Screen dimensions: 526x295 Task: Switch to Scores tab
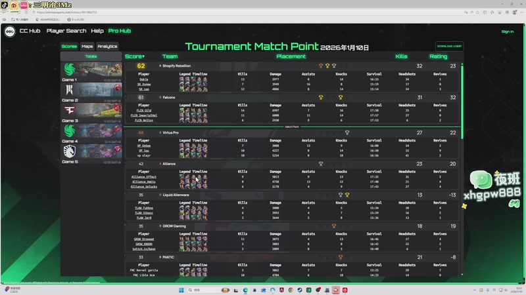pos(69,46)
